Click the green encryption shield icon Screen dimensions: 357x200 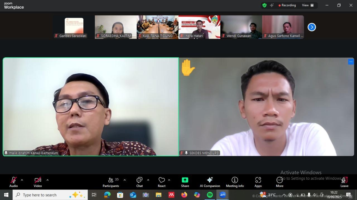click(264, 5)
